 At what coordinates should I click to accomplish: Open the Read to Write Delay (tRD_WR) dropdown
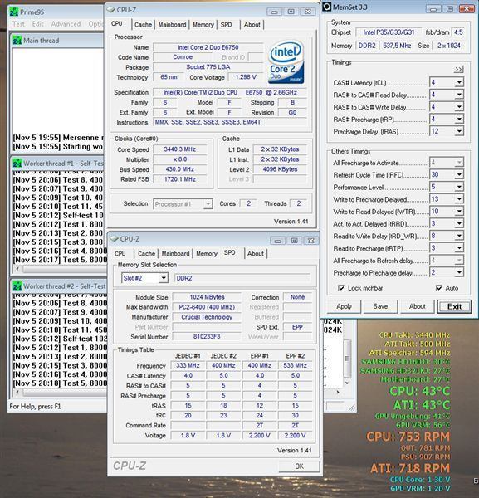click(459, 236)
